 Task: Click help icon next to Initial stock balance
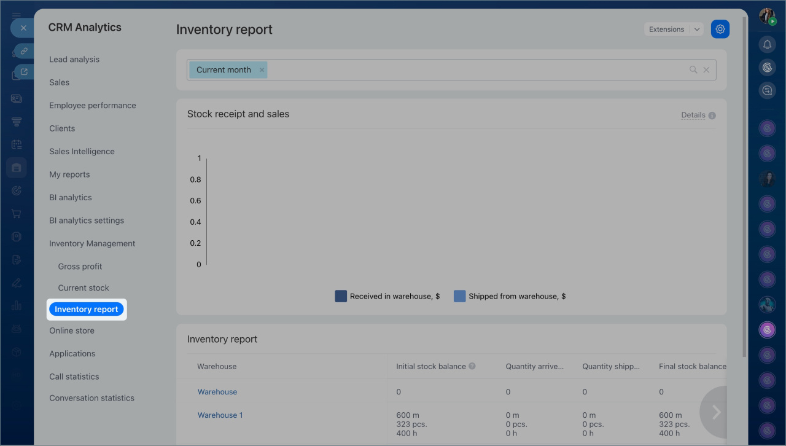472,366
